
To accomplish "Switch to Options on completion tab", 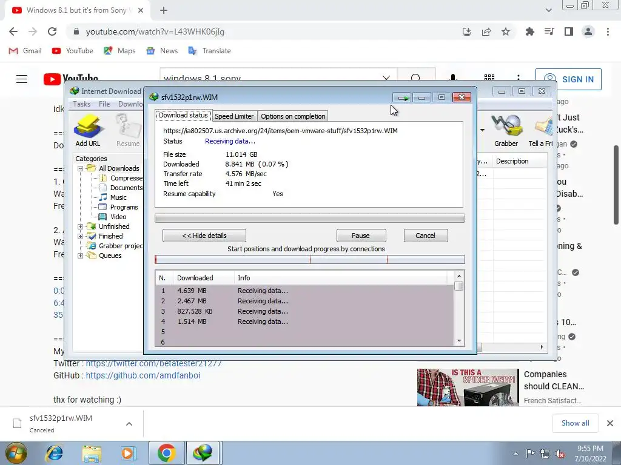I will (293, 116).
